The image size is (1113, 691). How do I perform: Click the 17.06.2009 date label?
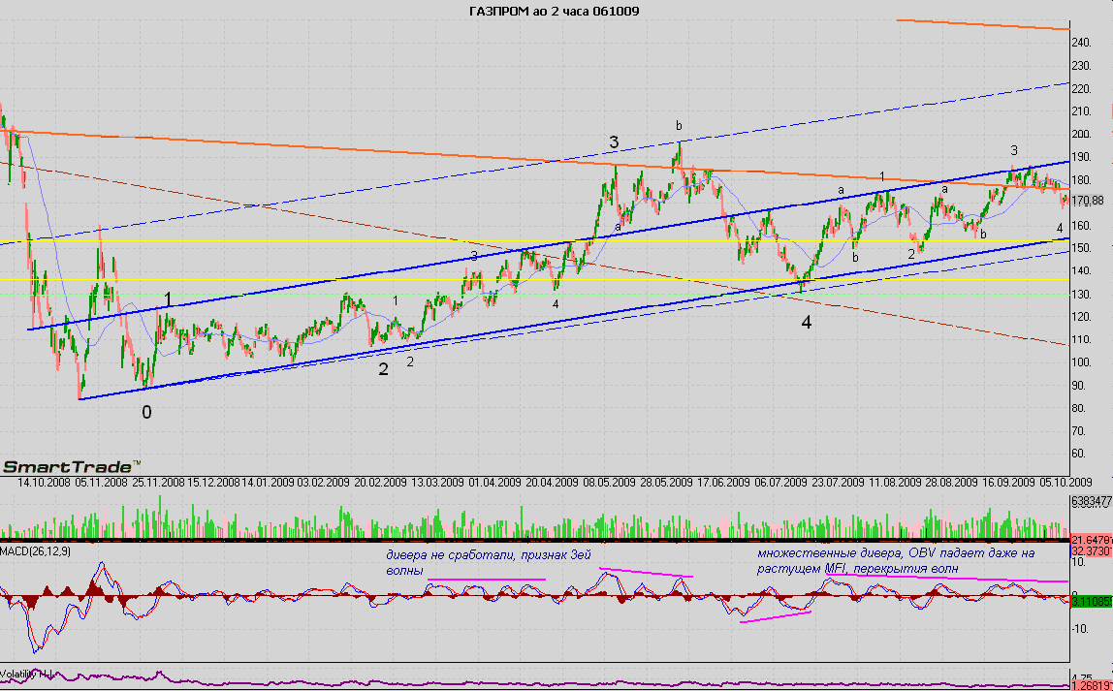(722, 483)
